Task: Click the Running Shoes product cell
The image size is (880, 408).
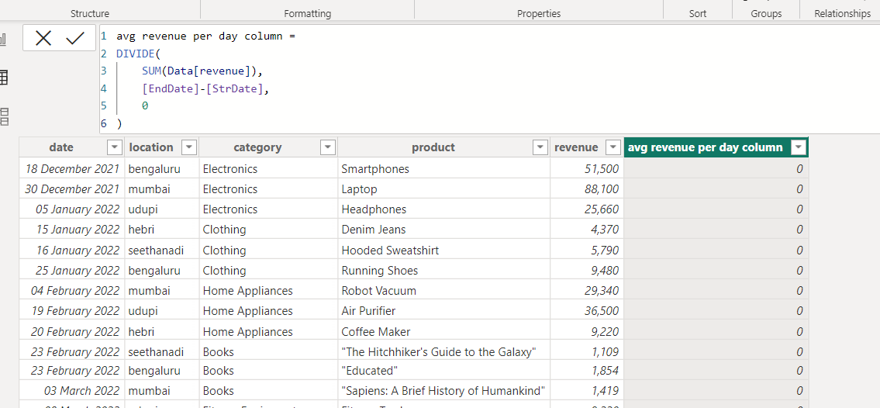Action: click(444, 271)
